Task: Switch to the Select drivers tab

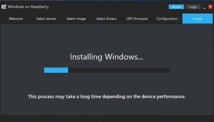Action: tap(106, 19)
